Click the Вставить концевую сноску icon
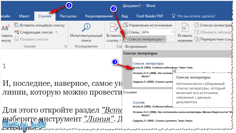 [17, 25]
